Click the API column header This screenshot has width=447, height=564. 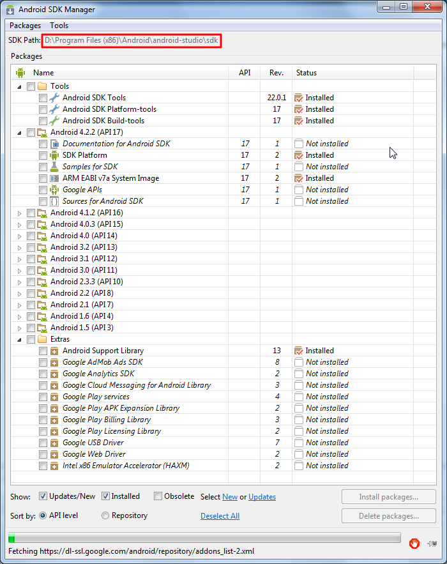245,73
